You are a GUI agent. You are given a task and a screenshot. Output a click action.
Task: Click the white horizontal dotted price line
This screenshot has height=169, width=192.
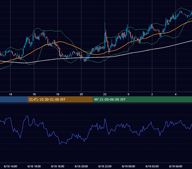[96, 68]
